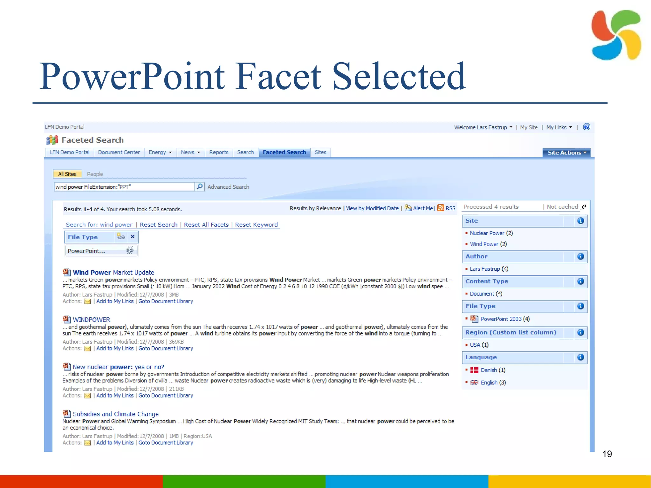Filter by USA region facet
651x488 pixels.
(x=475, y=345)
